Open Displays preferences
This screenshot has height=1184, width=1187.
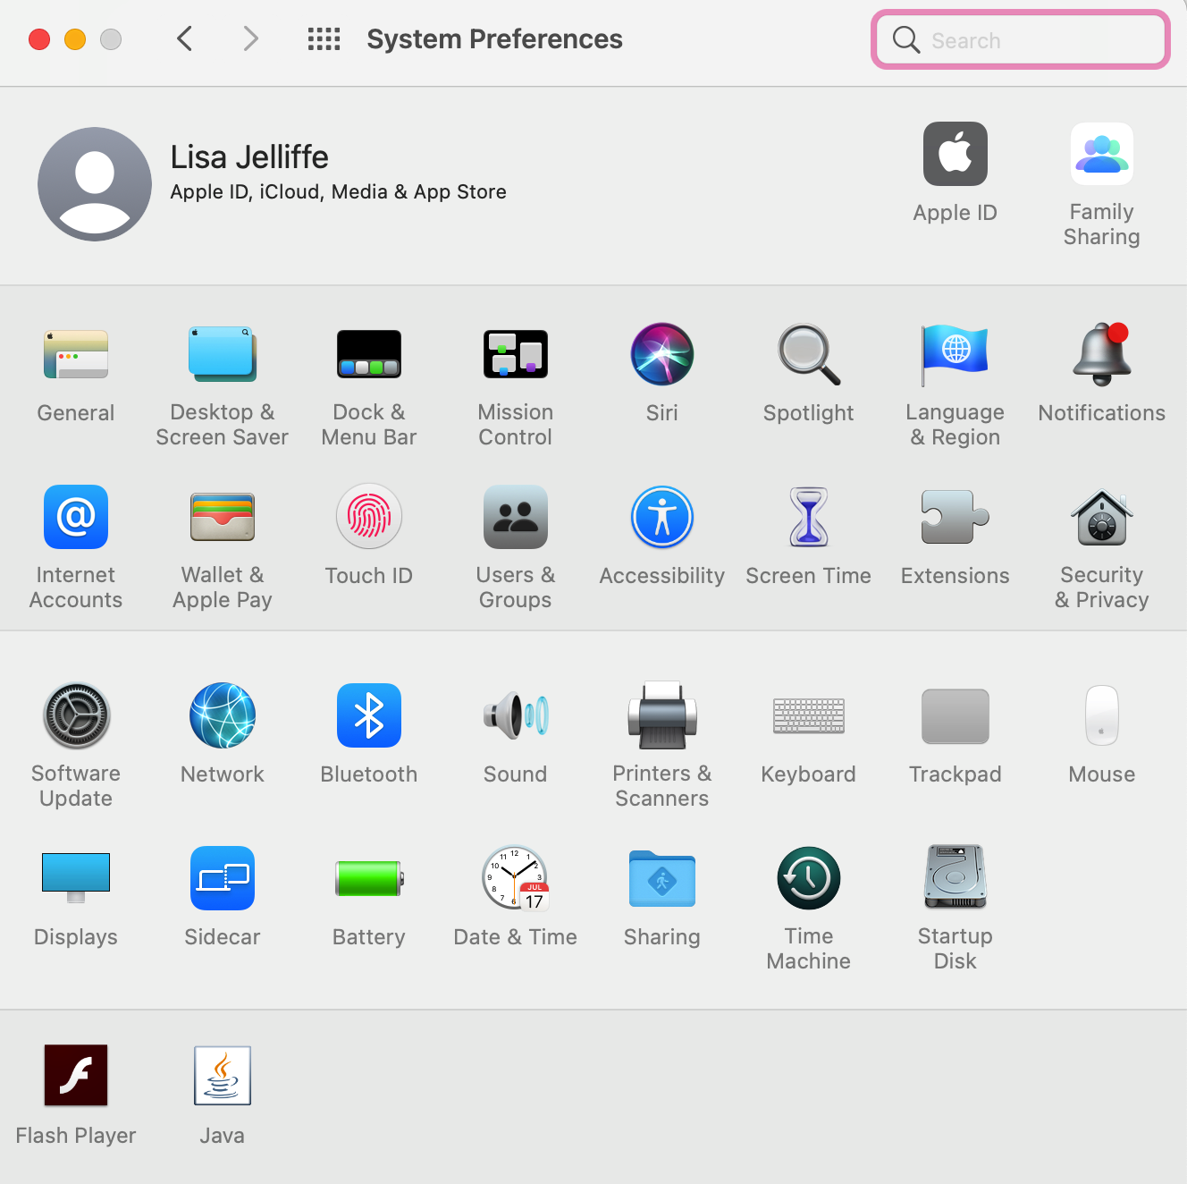[76, 878]
